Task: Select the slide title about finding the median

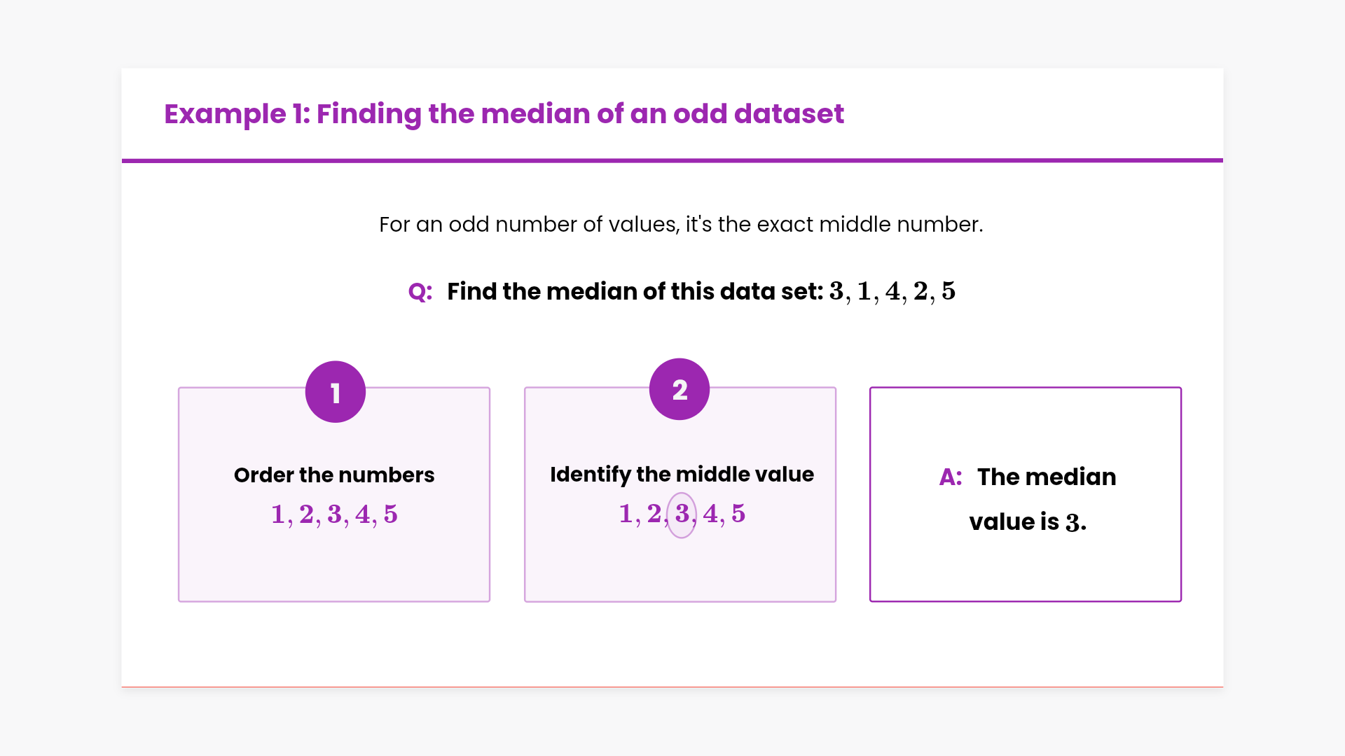Action: (504, 113)
